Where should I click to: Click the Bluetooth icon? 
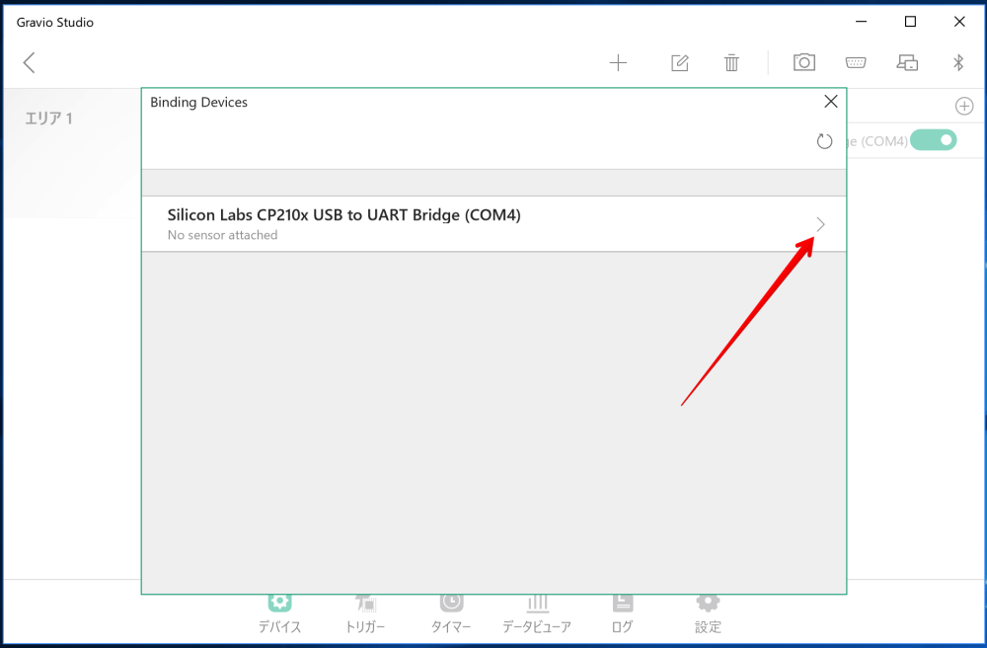[958, 62]
